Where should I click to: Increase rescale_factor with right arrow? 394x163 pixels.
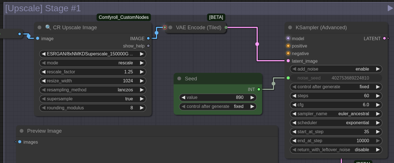pos(142,72)
